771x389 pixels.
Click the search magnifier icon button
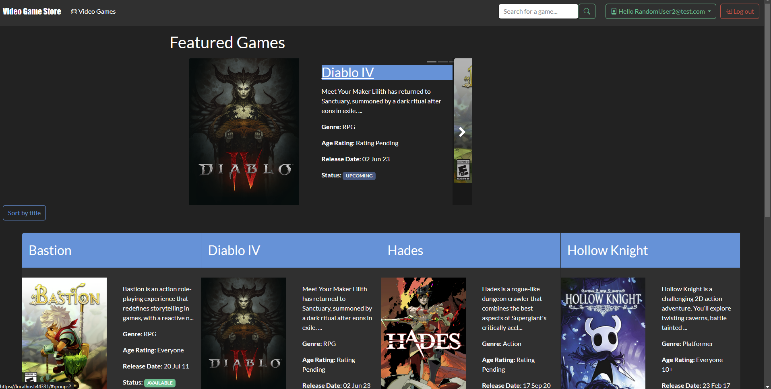tap(587, 11)
